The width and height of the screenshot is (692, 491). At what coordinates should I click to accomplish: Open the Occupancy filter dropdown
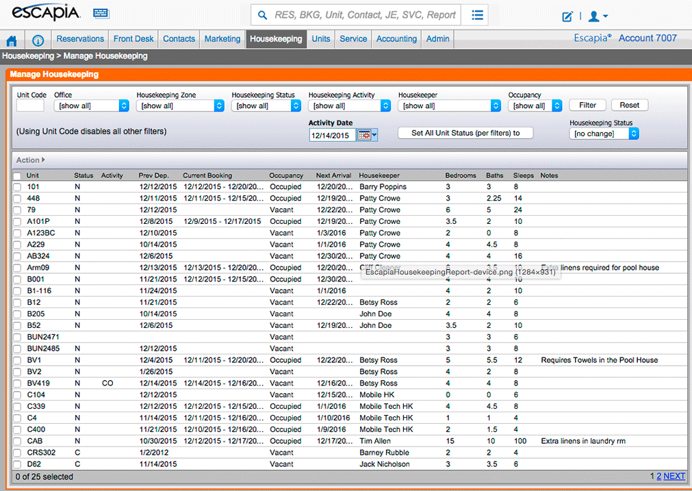tap(535, 105)
